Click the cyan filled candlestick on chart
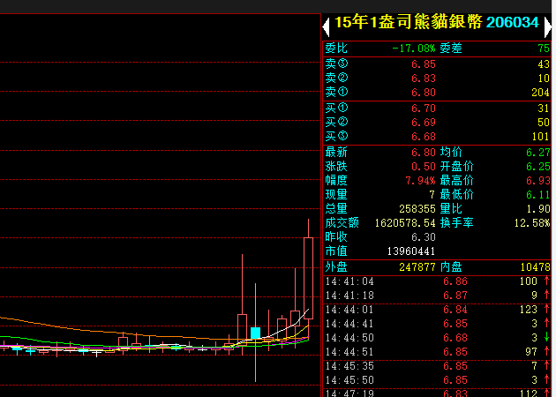Viewport: 556px width, 397px height. pos(255,333)
